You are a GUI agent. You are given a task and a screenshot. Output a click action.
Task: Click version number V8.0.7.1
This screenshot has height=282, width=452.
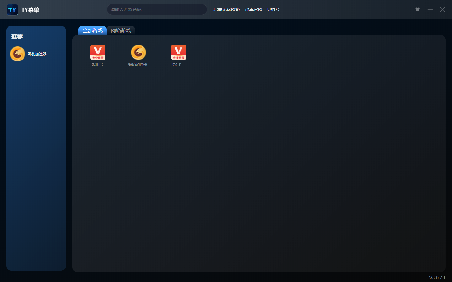tap(437, 278)
